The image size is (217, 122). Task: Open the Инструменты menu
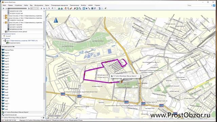(x=39, y=5)
